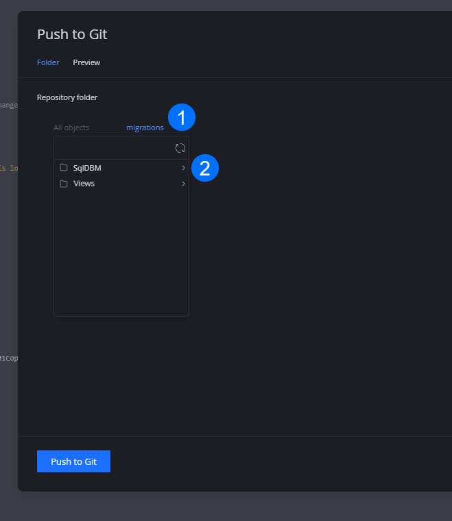Click the blue number 2 badge

coord(204,168)
